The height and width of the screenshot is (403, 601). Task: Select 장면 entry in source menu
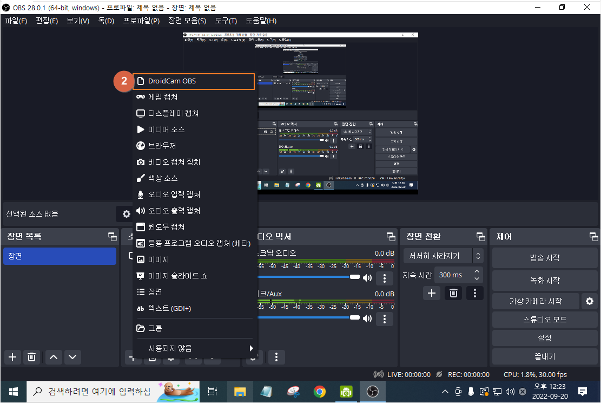pyautogui.click(x=195, y=292)
